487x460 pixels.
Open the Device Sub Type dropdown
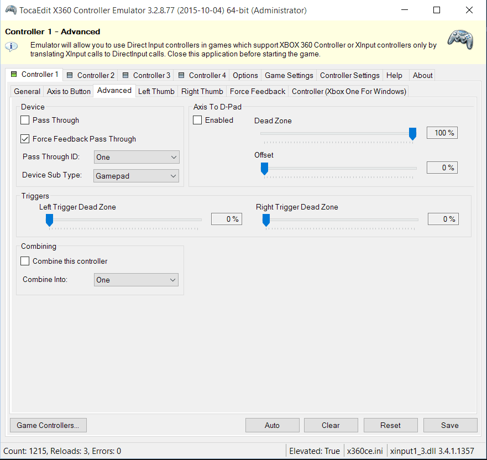pos(136,176)
